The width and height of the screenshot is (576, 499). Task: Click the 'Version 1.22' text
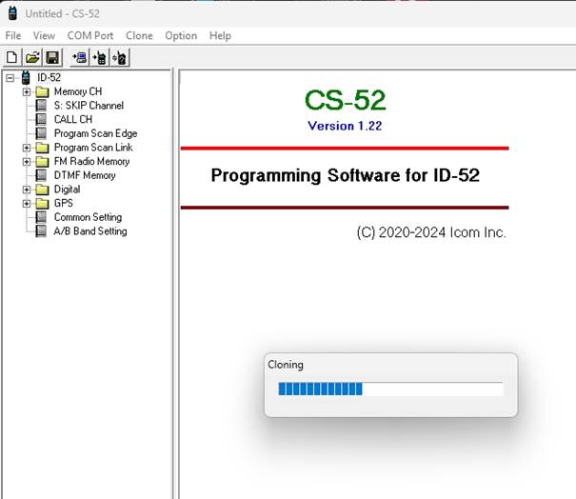(345, 126)
